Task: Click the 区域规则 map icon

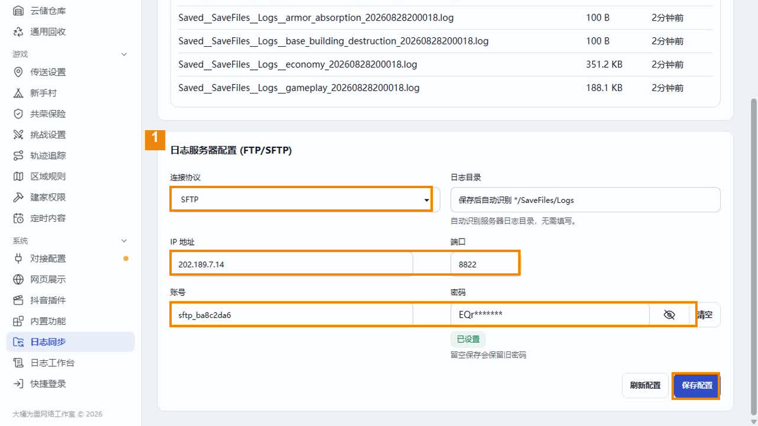Action: click(x=18, y=176)
